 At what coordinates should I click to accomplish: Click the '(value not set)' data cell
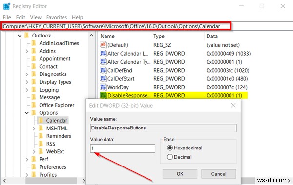click(x=223, y=45)
